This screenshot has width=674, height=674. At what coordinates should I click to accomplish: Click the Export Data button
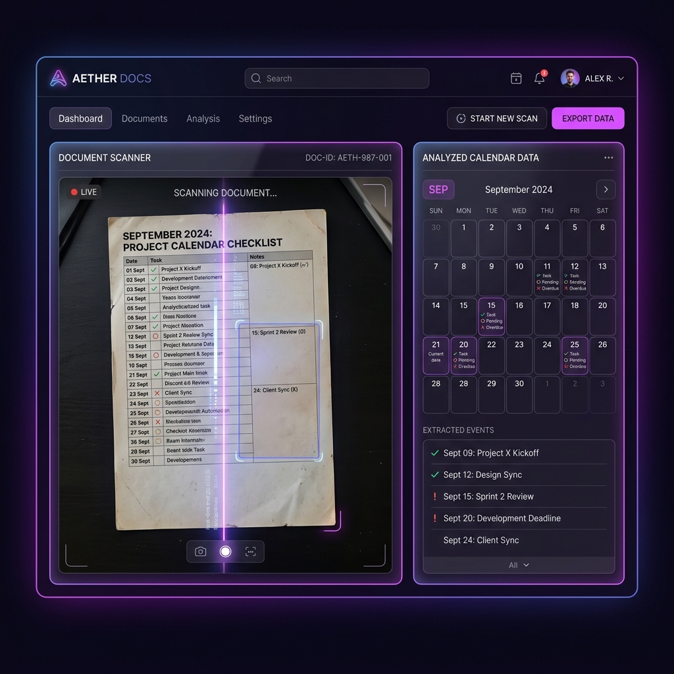tap(588, 118)
